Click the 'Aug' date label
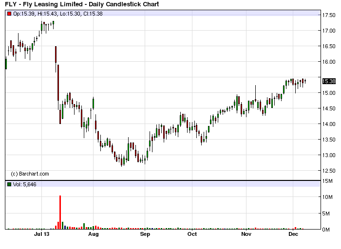The height and width of the screenshot is (249, 341). (94, 234)
